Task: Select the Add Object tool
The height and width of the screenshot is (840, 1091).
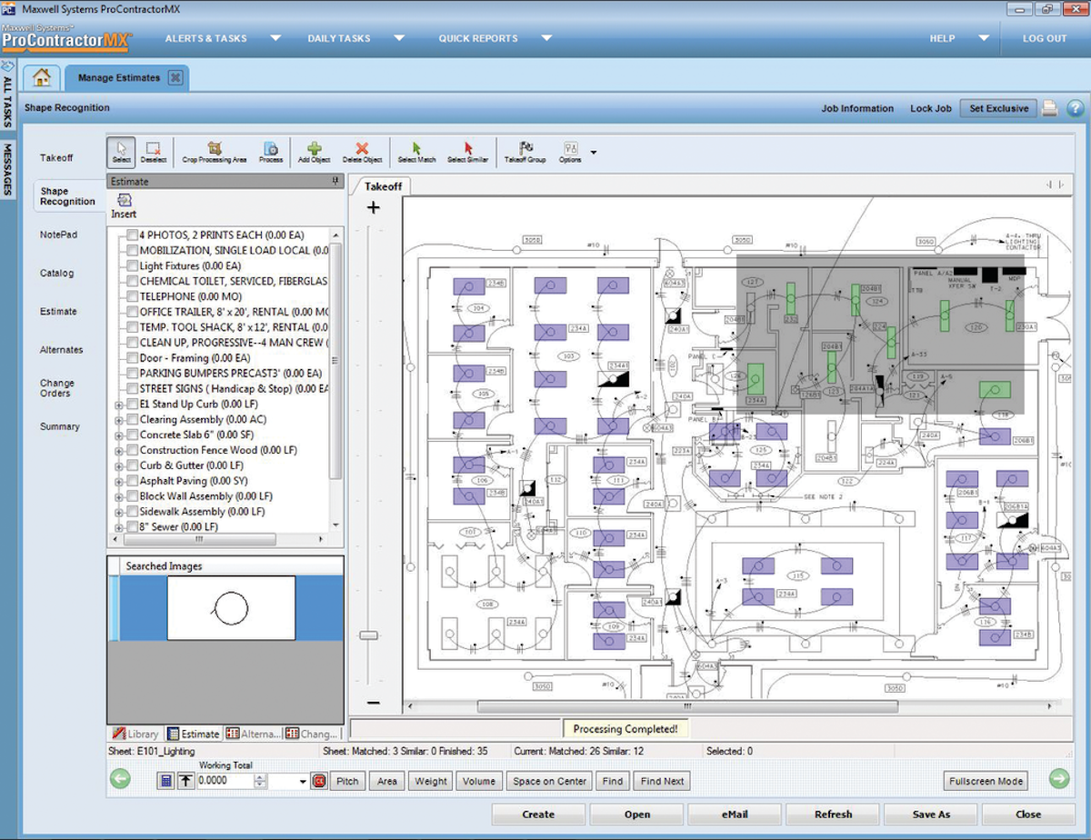Action: click(314, 151)
